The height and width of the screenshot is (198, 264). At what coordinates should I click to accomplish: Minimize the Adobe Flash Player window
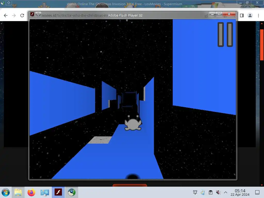212,14
